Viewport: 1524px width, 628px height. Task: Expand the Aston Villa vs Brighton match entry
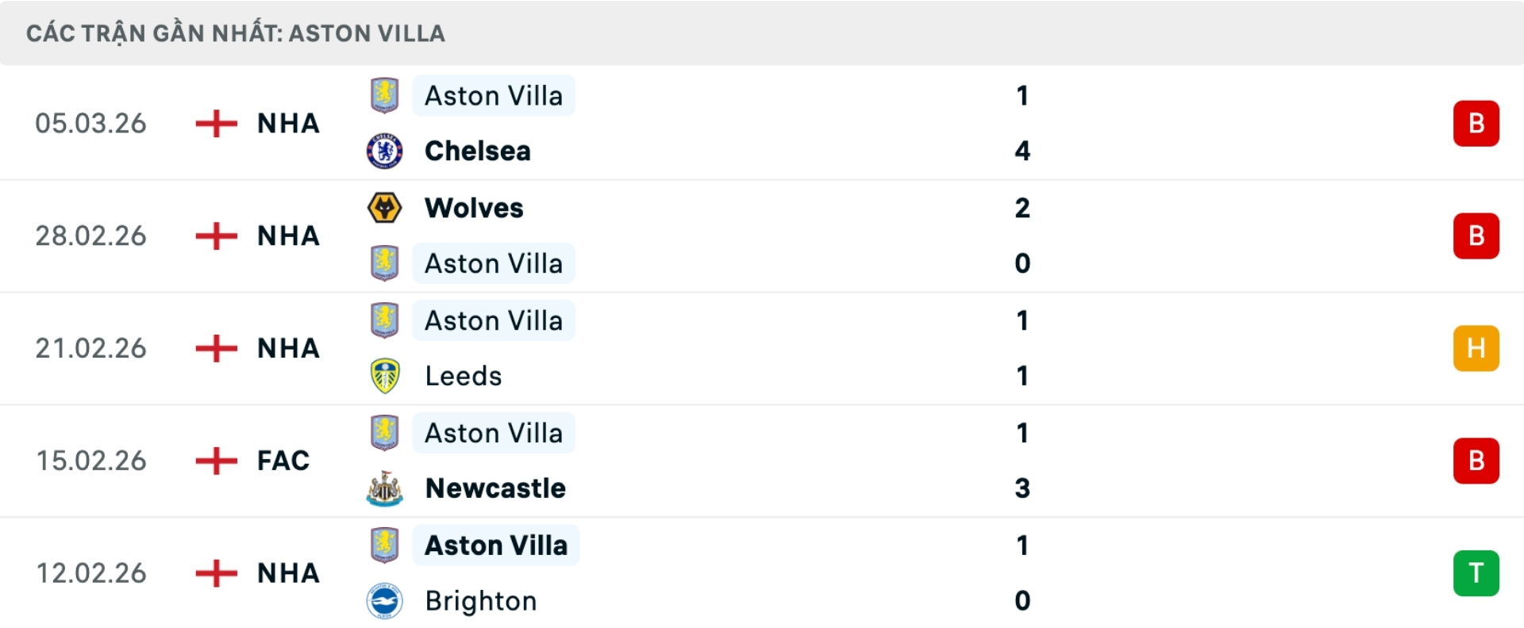[762, 572]
